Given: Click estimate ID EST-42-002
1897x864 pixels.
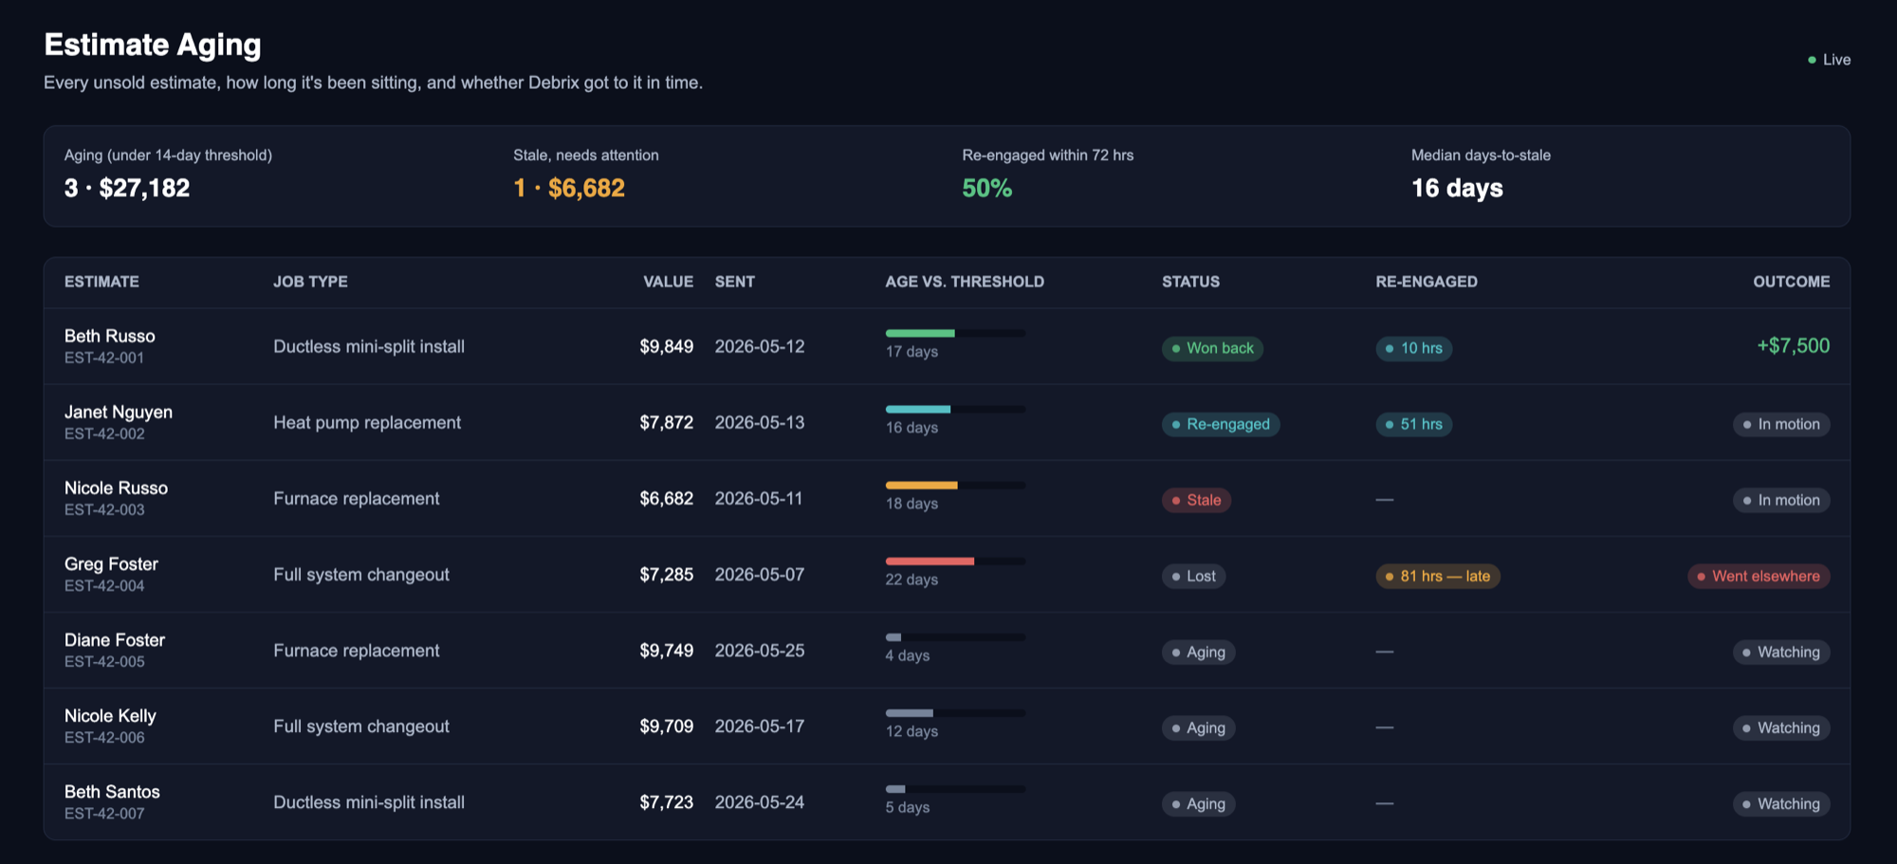Looking at the screenshot, I should (x=104, y=433).
